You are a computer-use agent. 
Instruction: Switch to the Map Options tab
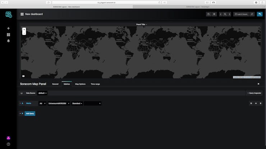point(80,84)
